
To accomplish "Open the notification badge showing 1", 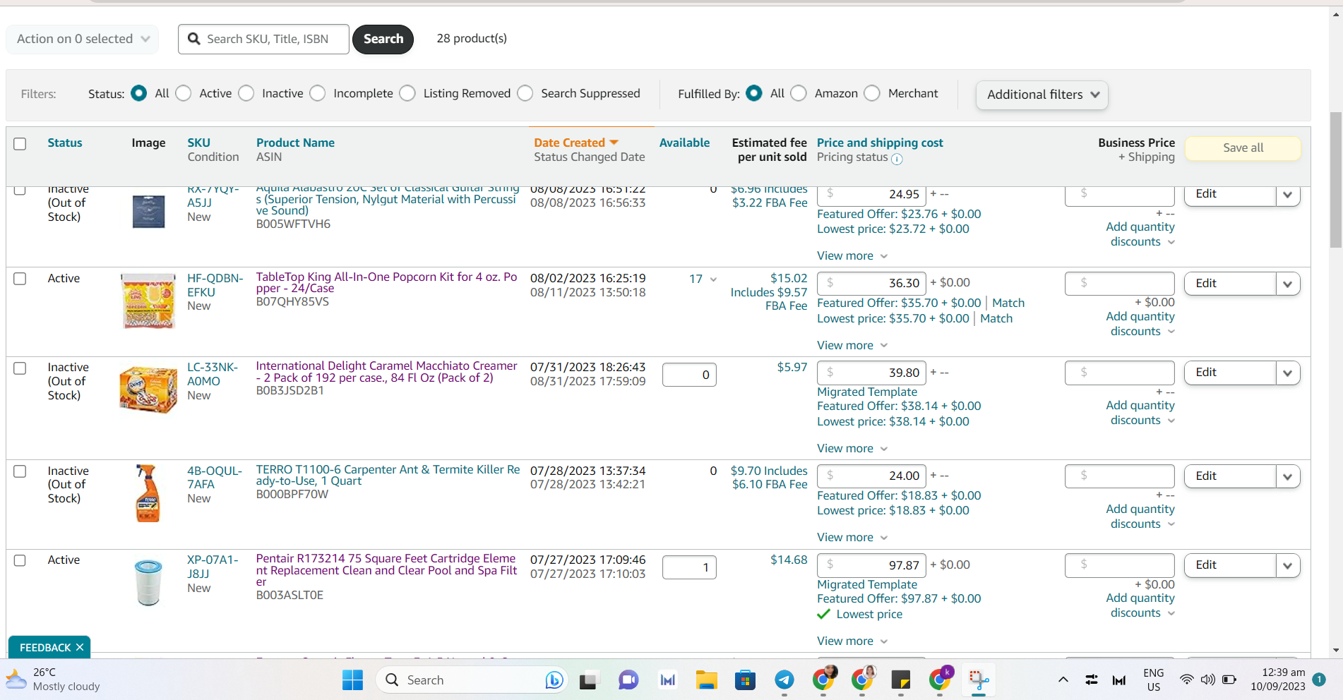I will 1318,680.
